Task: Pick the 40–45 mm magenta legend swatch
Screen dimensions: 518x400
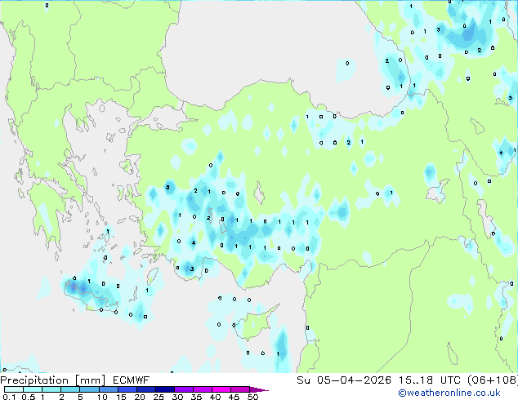Action: (x=221, y=389)
